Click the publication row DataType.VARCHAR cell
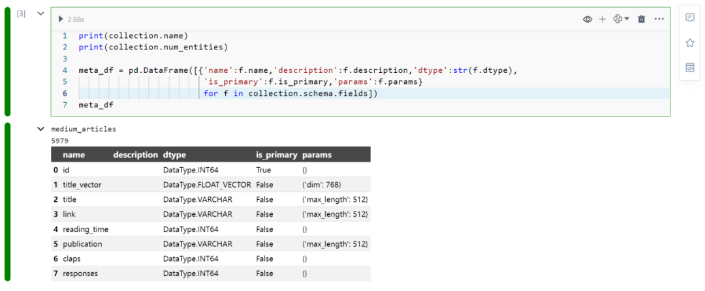 (197, 244)
